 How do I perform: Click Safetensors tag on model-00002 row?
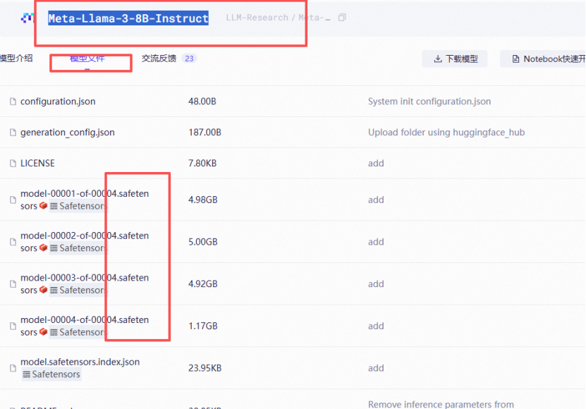pos(78,248)
